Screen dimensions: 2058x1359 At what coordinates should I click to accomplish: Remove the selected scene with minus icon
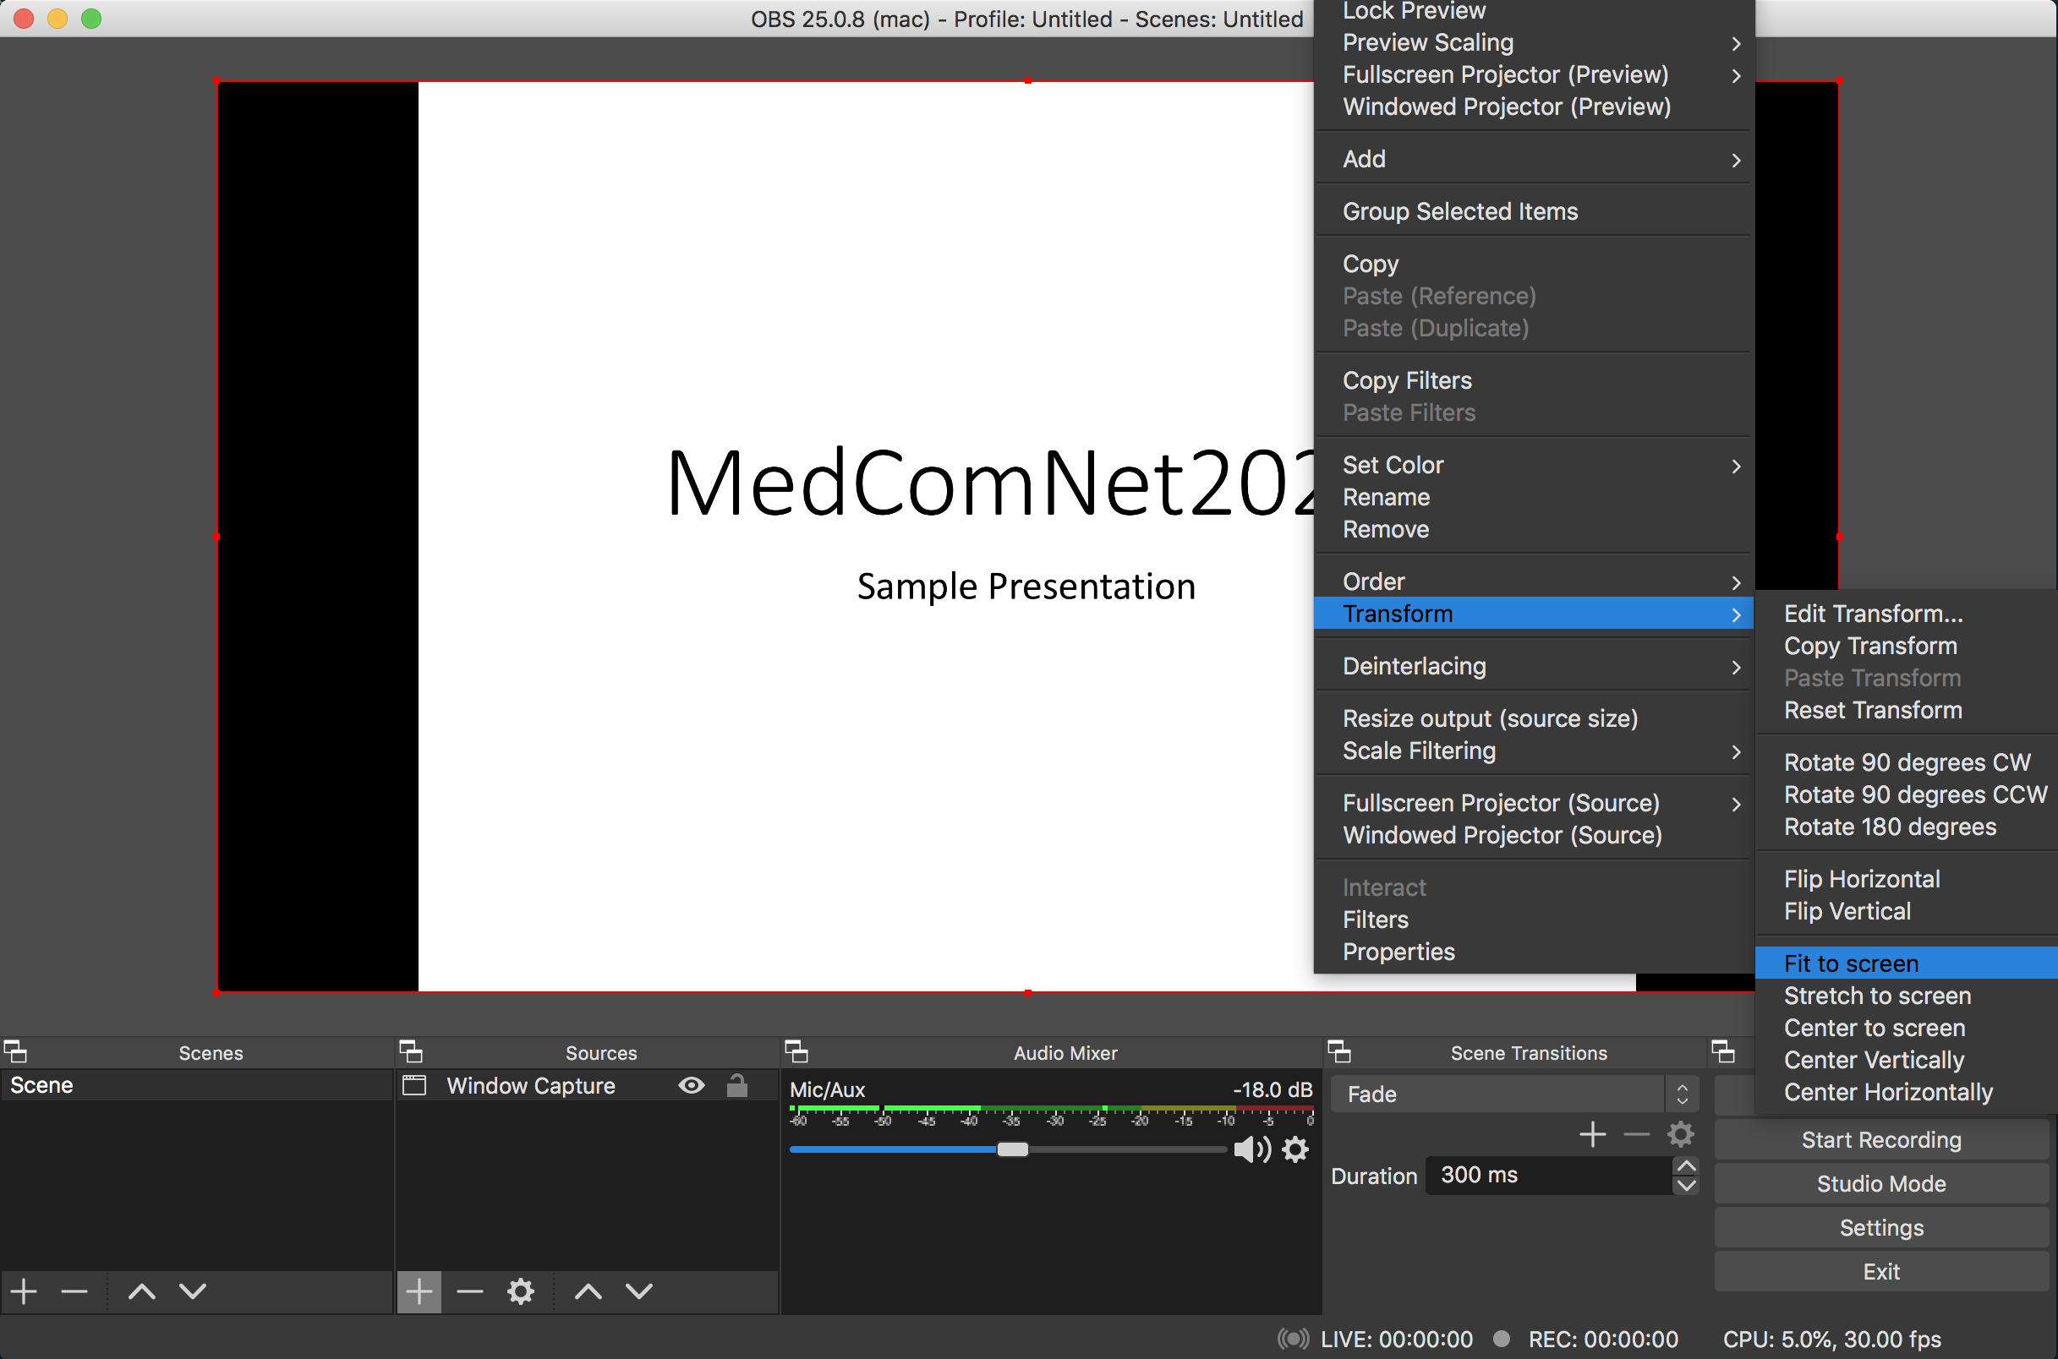(74, 1291)
